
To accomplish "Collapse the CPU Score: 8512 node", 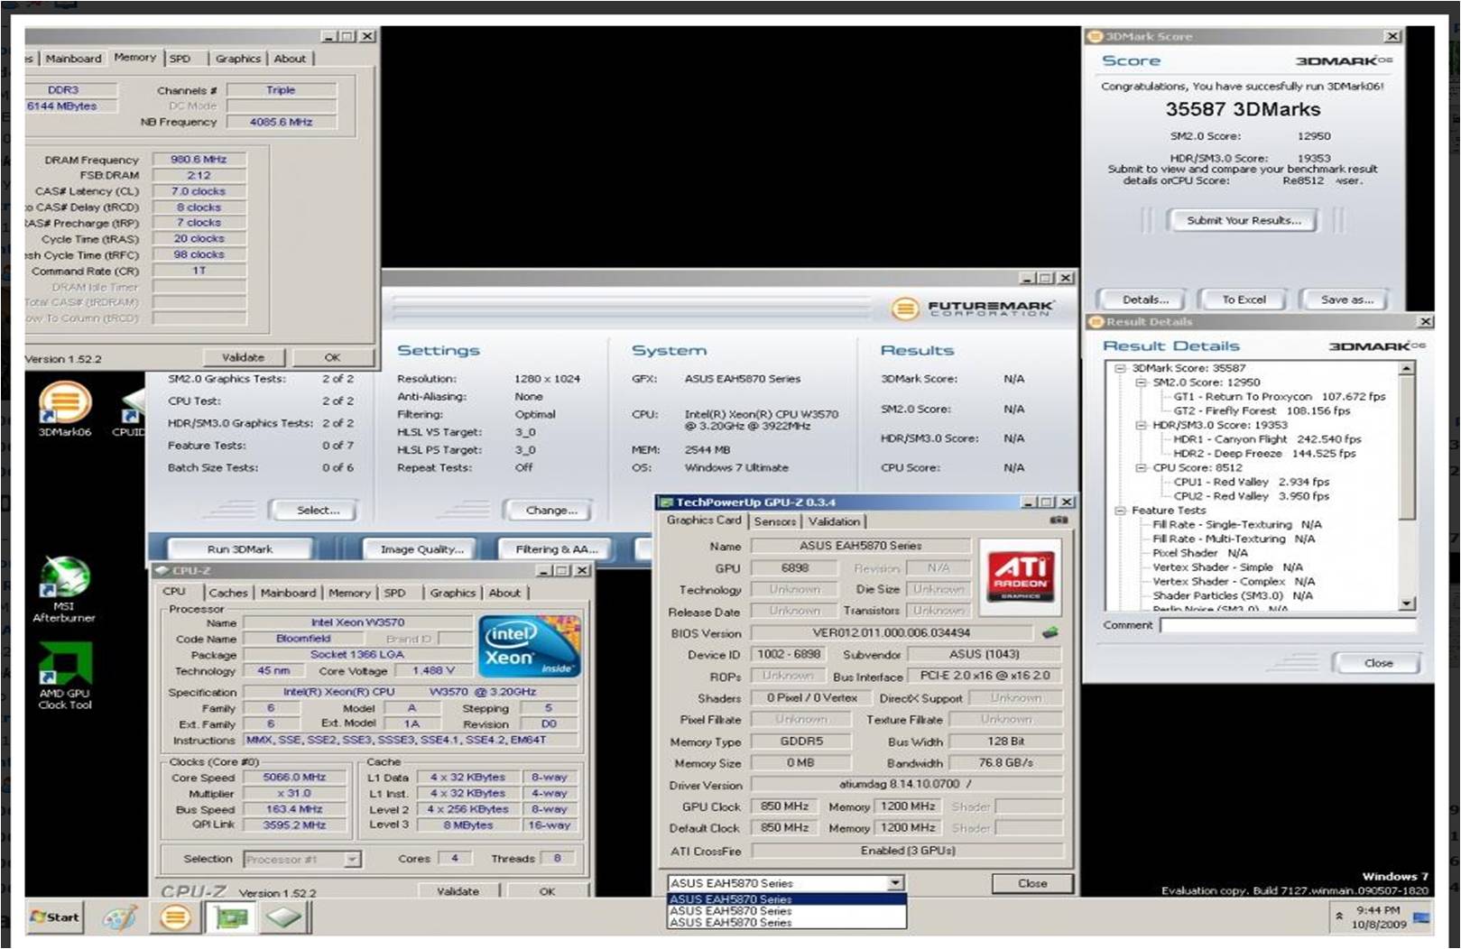I will [x=1141, y=468].
